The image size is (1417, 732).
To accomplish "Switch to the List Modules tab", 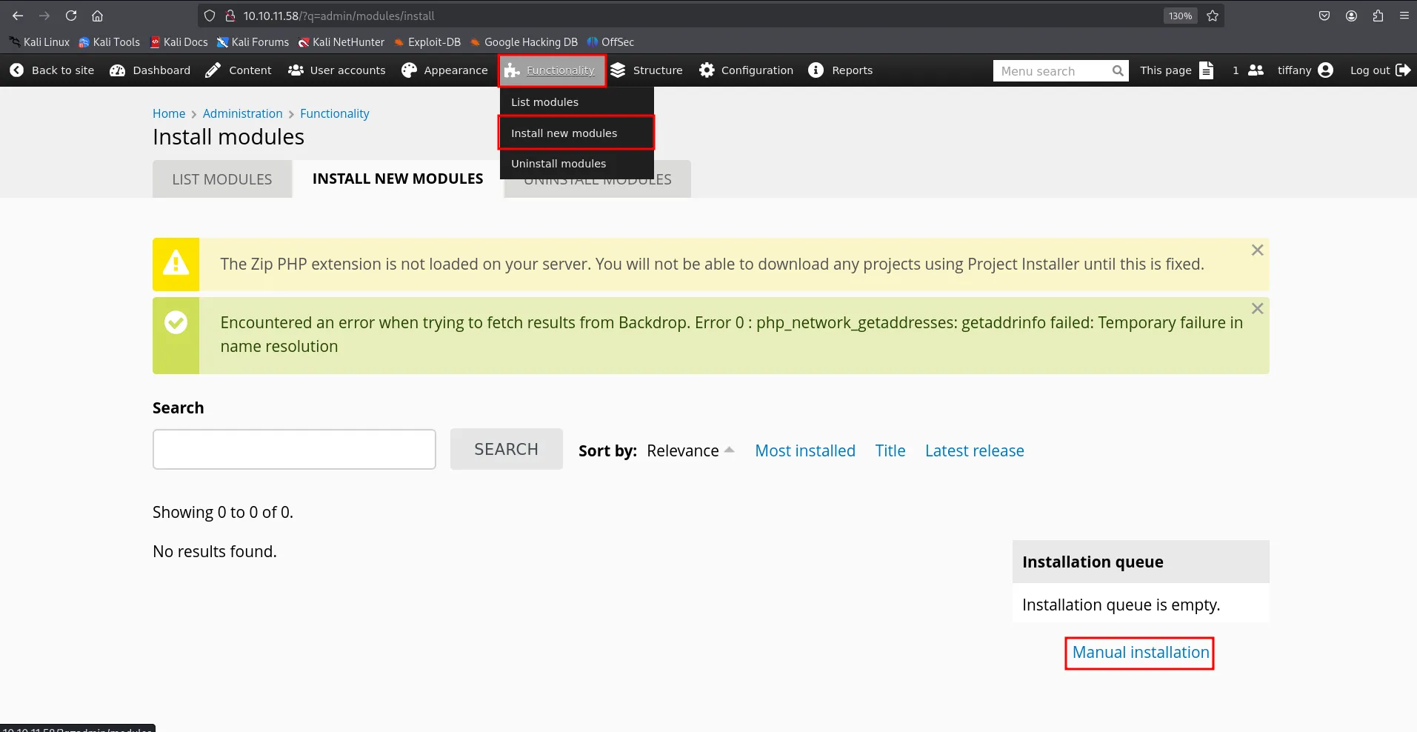I will tap(222, 179).
